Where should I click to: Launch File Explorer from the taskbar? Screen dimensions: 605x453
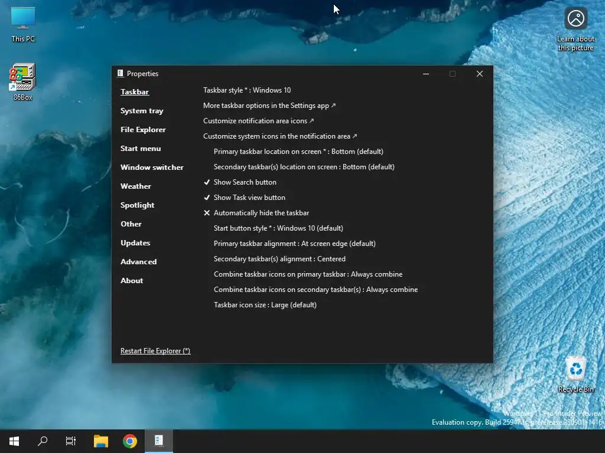tap(101, 441)
